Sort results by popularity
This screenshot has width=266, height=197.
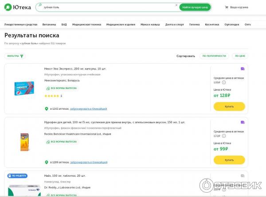pos(214,56)
